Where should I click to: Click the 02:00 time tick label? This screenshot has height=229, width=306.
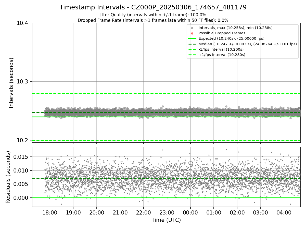click(237, 212)
